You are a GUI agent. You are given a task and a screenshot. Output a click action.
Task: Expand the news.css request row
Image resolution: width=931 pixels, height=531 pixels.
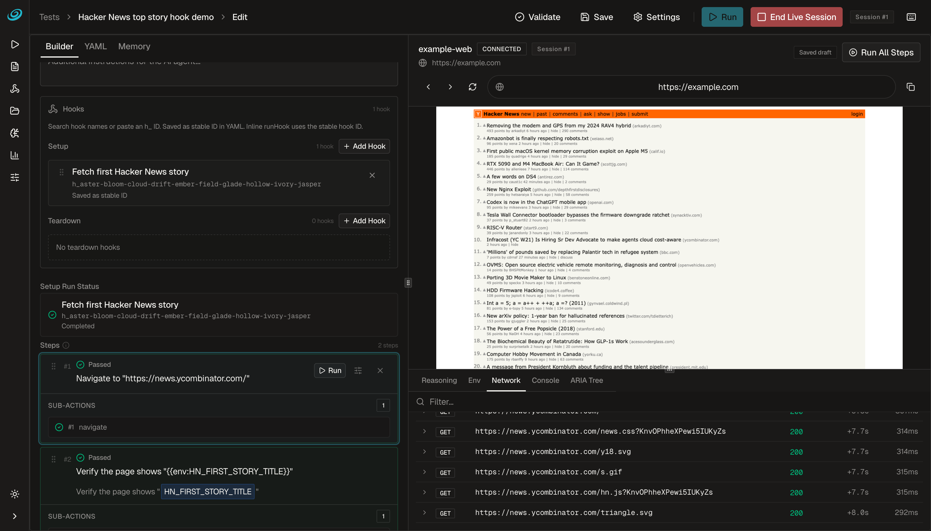(x=424, y=432)
